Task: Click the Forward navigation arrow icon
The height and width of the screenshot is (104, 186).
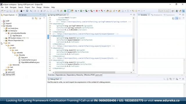Action: (x=142, y=11)
